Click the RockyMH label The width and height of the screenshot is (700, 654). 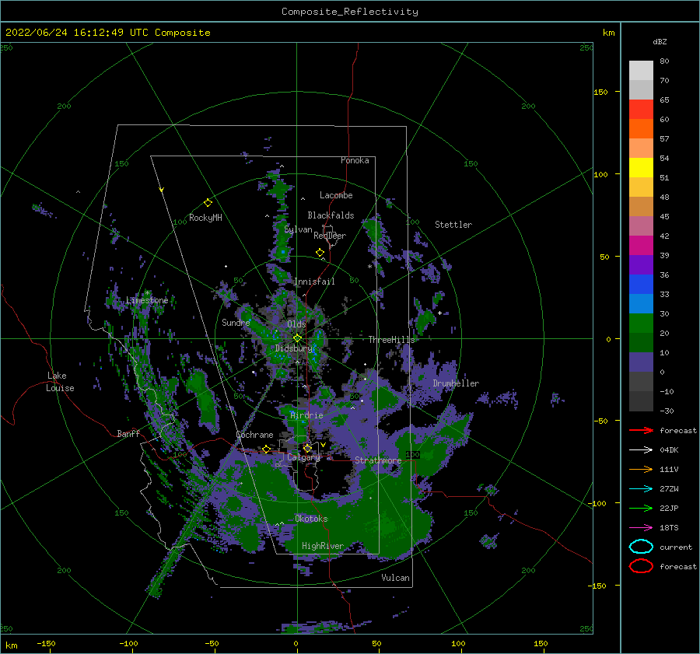205,218
